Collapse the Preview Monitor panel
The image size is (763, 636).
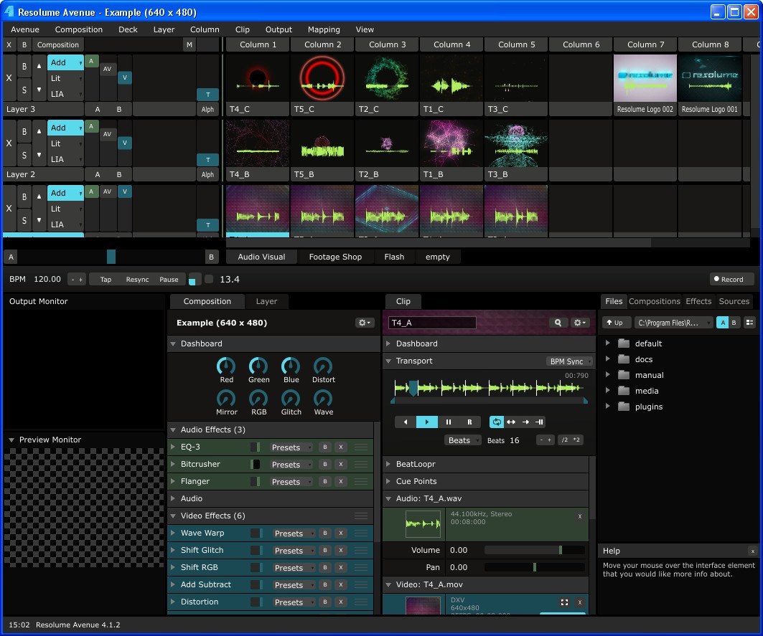pyautogui.click(x=11, y=440)
